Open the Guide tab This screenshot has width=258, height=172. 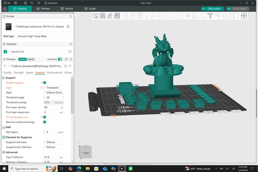click(x=90, y=9)
